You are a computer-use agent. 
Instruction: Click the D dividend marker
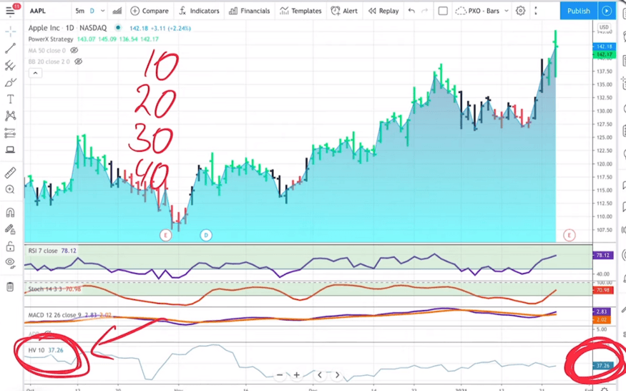tap(206, 235)
